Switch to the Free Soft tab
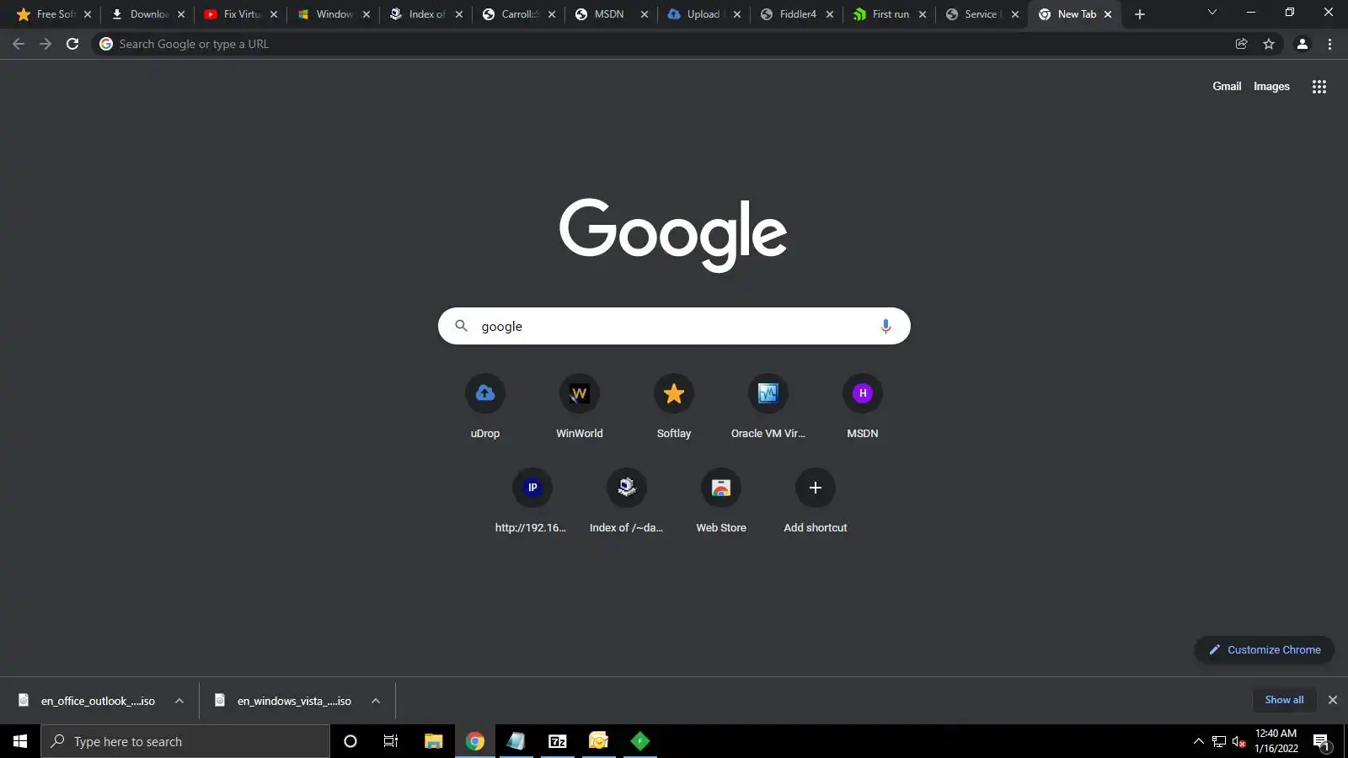Screen dimensions: 1348x758 click(x=55, y=14)
